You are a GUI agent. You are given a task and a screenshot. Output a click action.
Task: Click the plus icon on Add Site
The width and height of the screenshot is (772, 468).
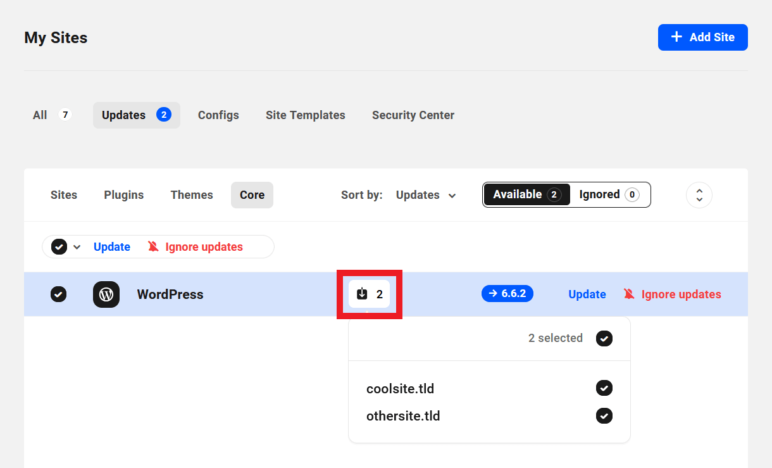676,37
